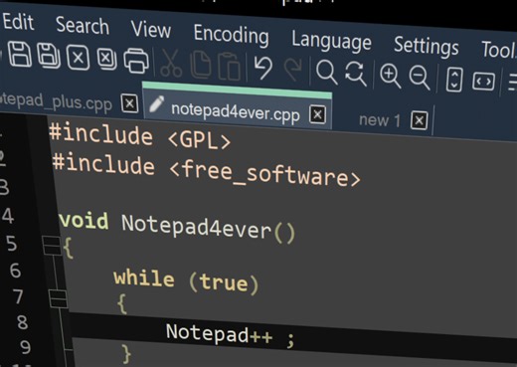Toggle synchronize vertical scrolling icon
Viewport: 517px width, 367px height.
[x=453, y=80]
